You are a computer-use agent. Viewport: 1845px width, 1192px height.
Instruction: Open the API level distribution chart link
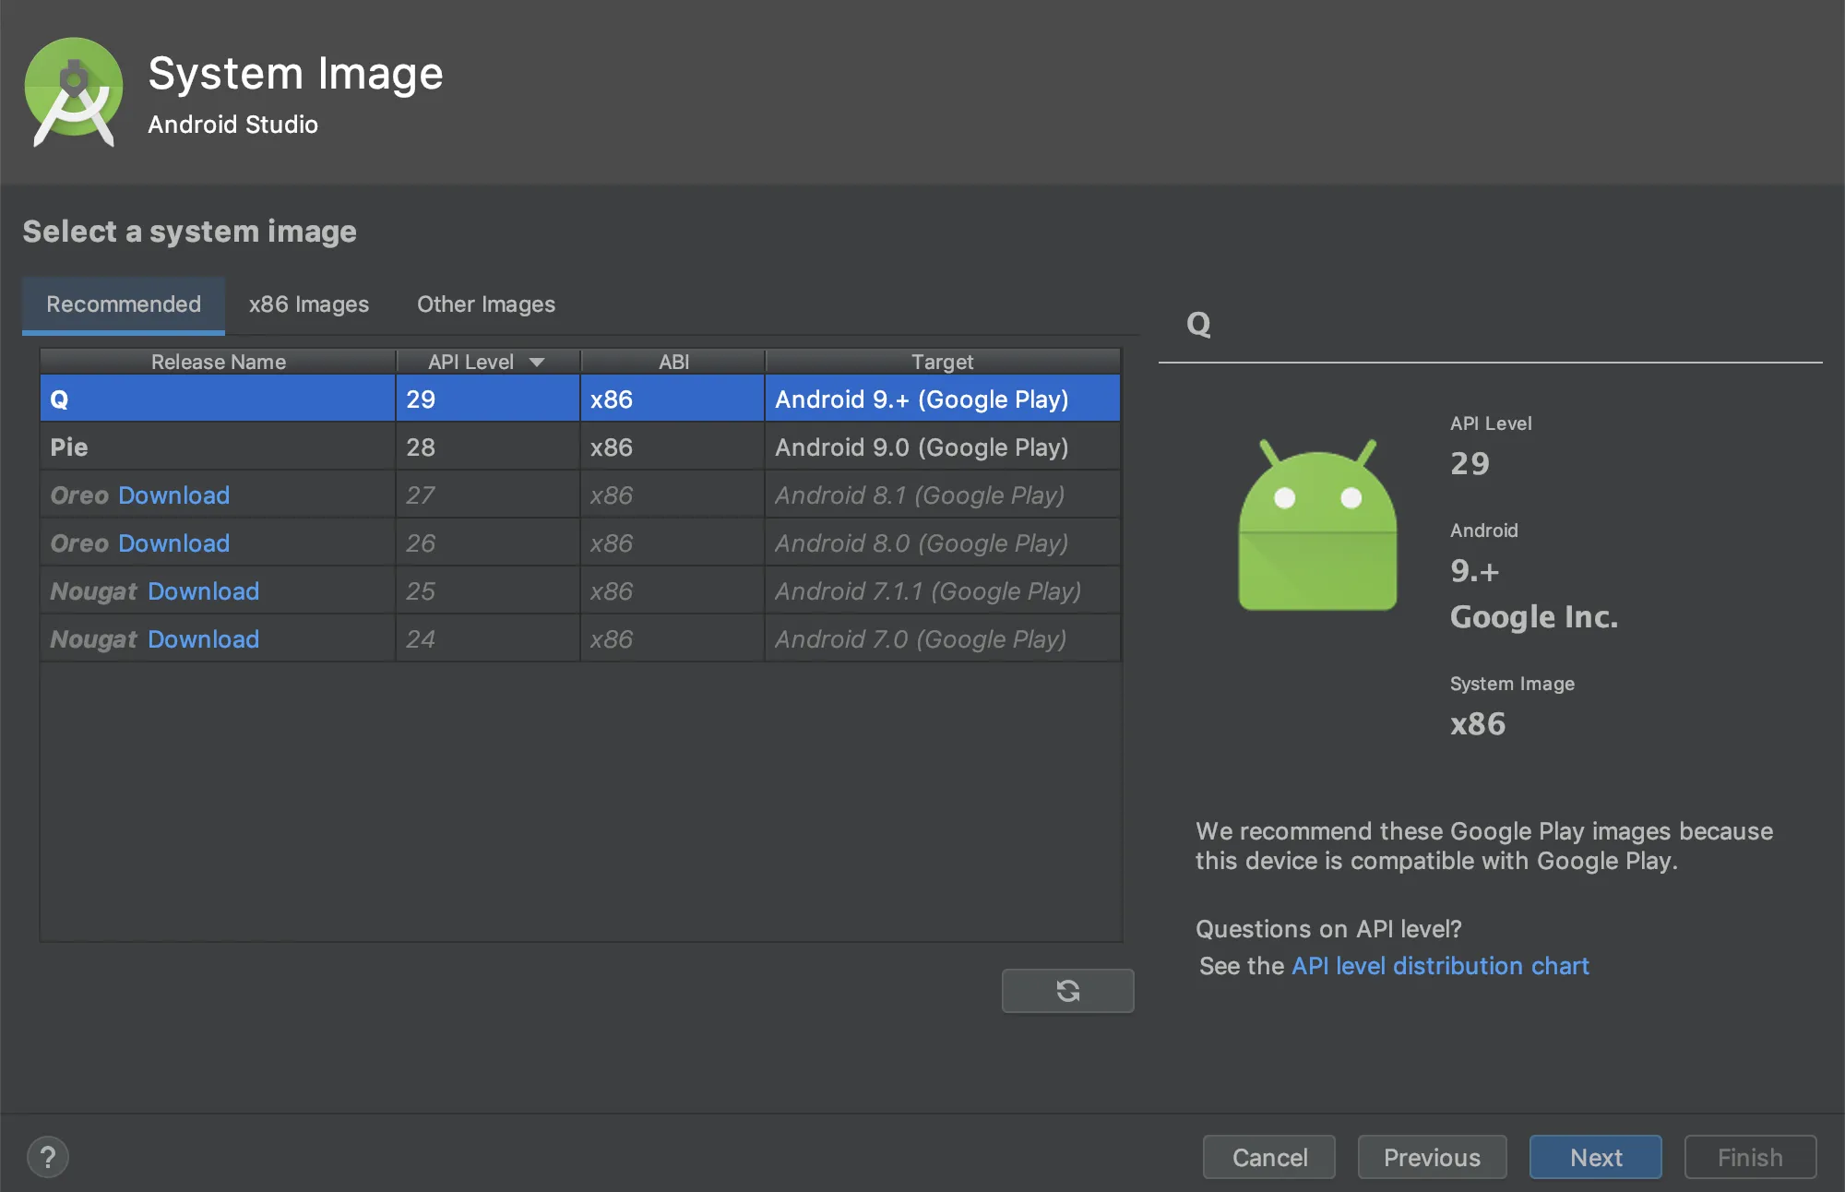point(1439,966)
